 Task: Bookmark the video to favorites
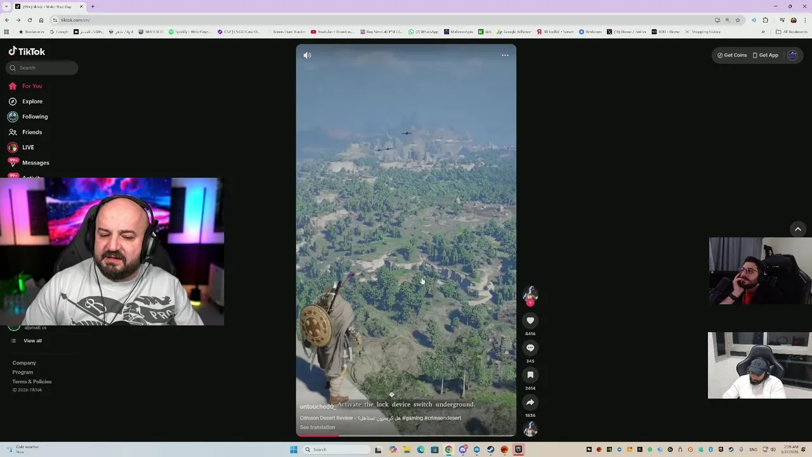click(x=530, y=375)
